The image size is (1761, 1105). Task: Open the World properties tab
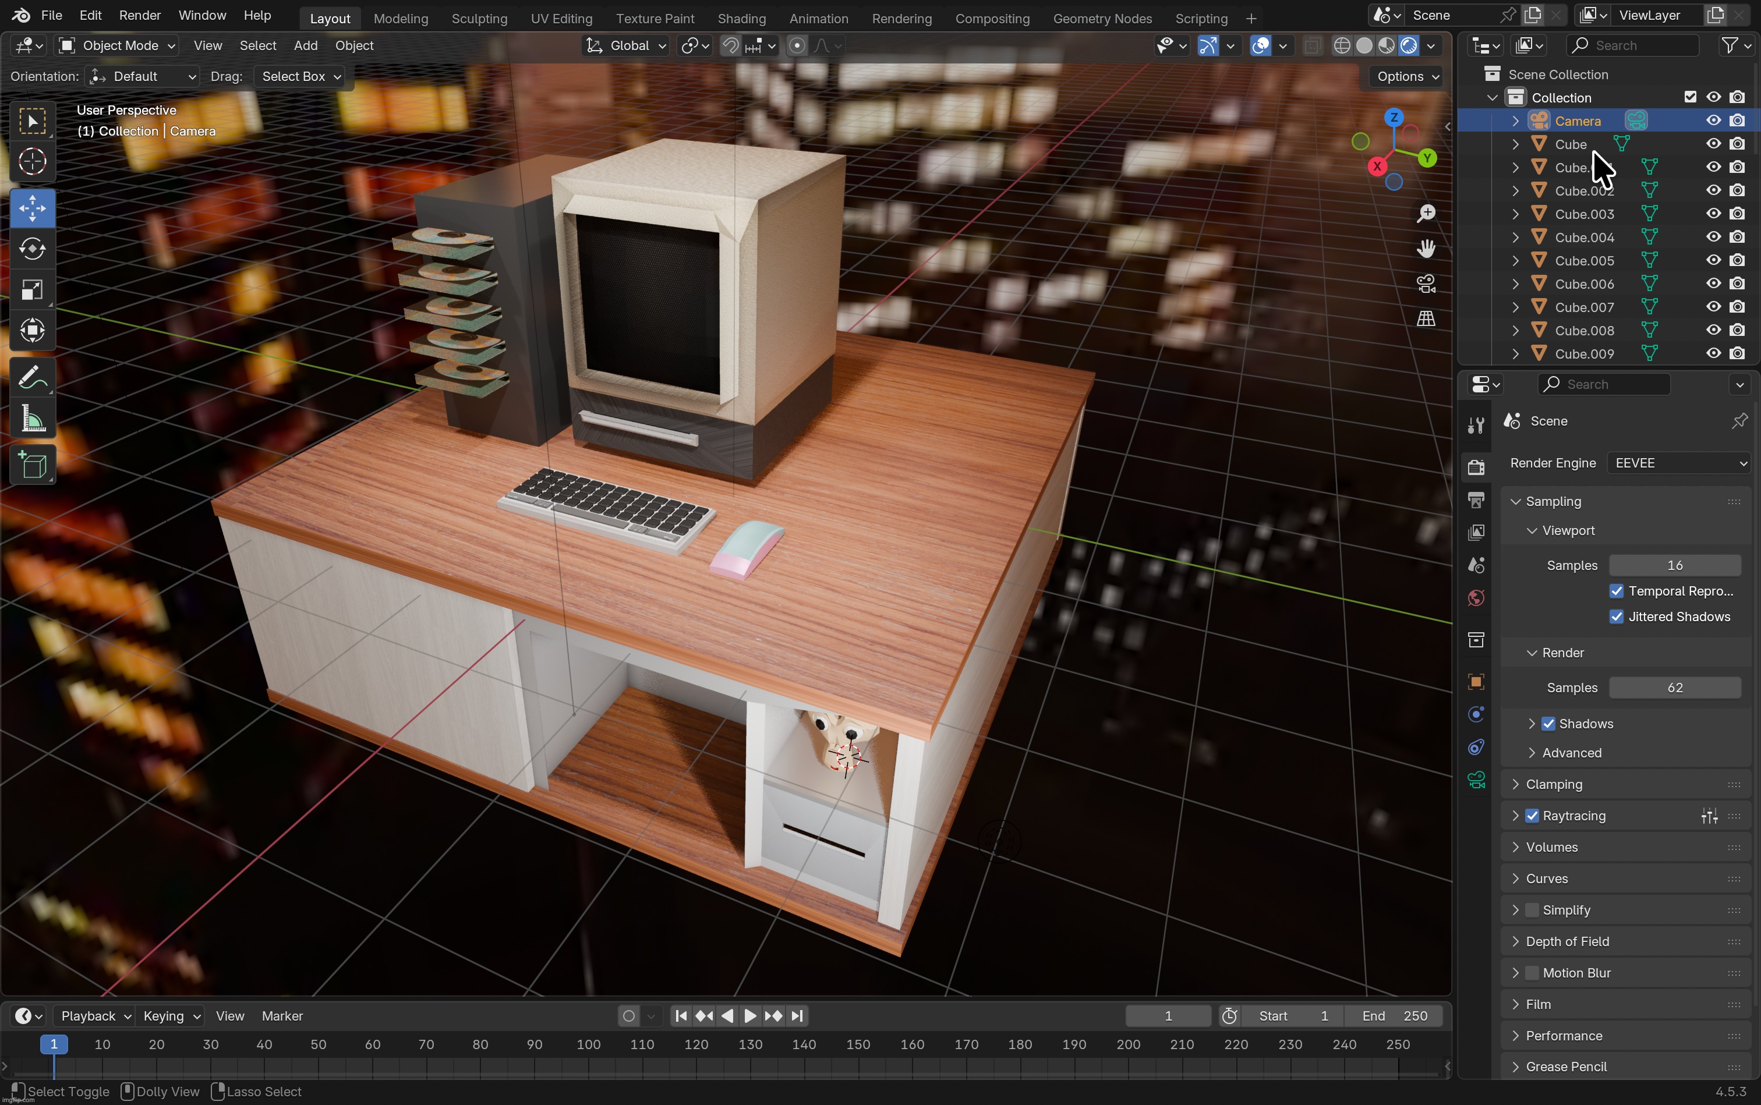pos(1476,598)
